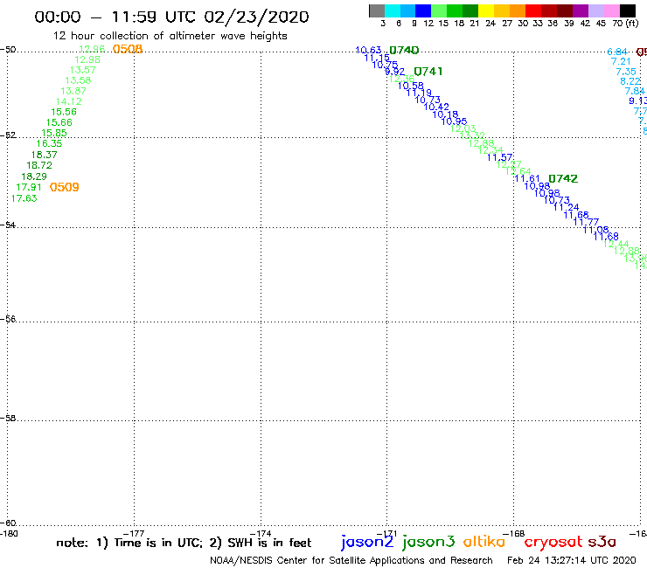
Task: Click wave height value 18.72
Action: (39, 165)
